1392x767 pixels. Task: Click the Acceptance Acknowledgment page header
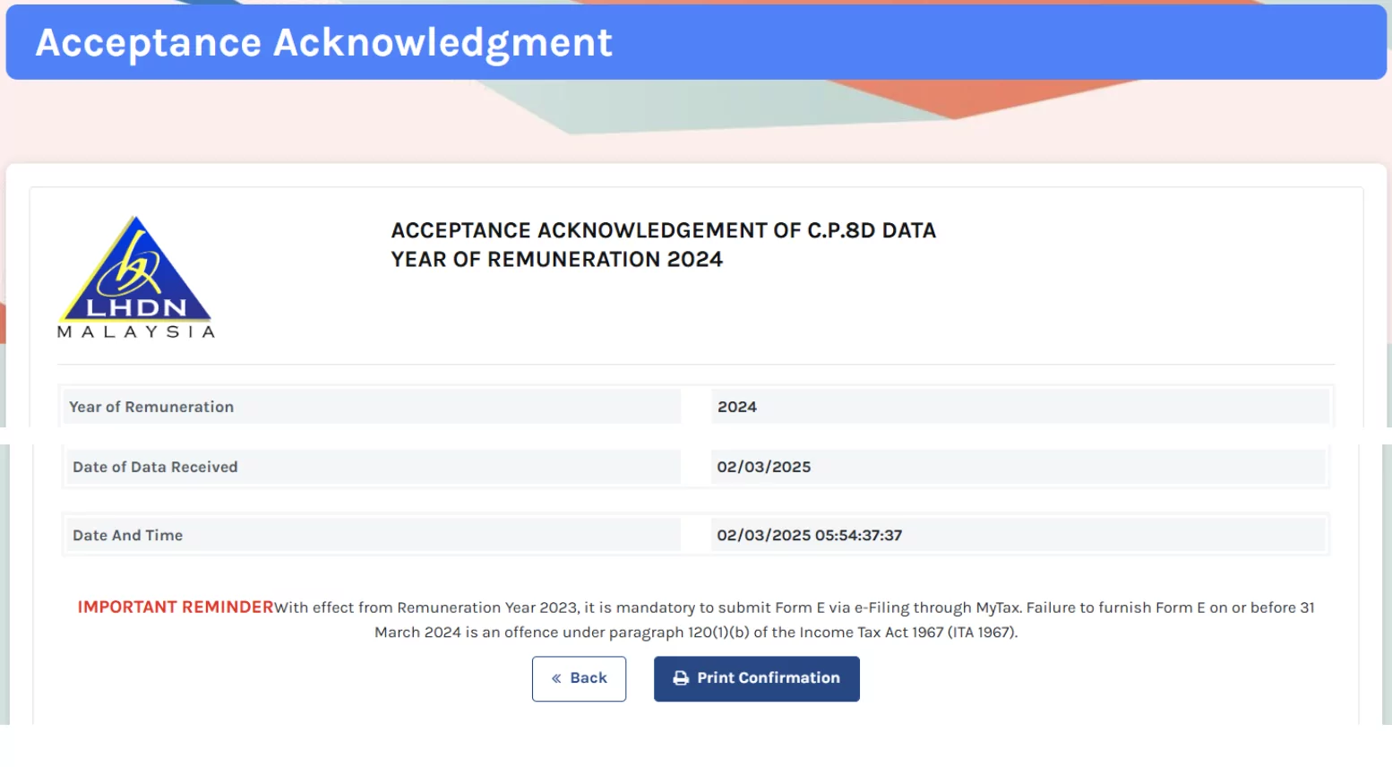[x=696, y=42]
